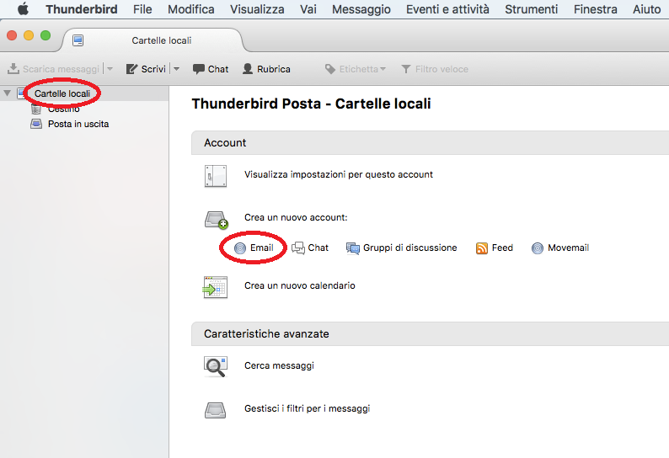669x458 pixels.
Task: Create a new Email account
Action: [261, 248]
